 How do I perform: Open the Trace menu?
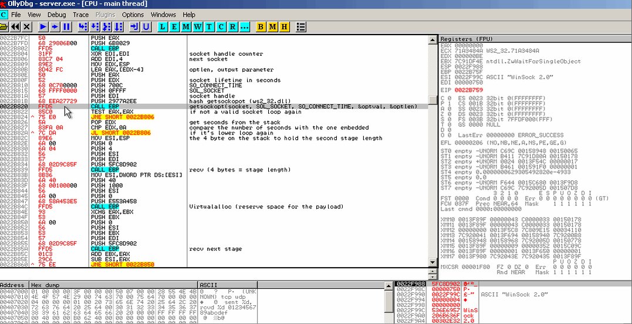(x=80, y=15)
